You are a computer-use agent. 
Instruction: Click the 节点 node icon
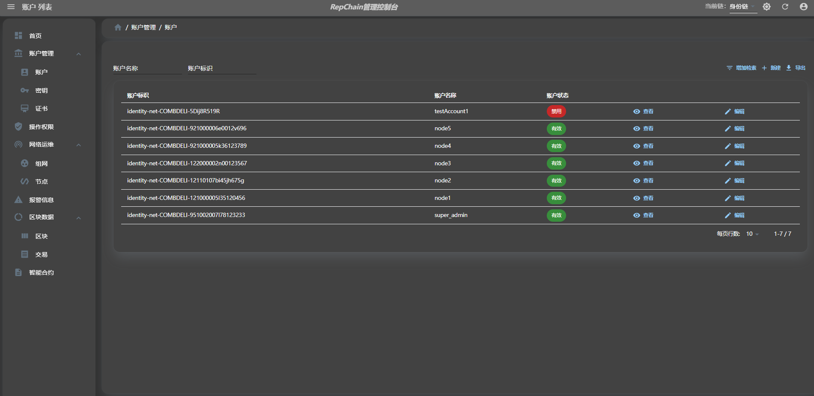(25, 182)
